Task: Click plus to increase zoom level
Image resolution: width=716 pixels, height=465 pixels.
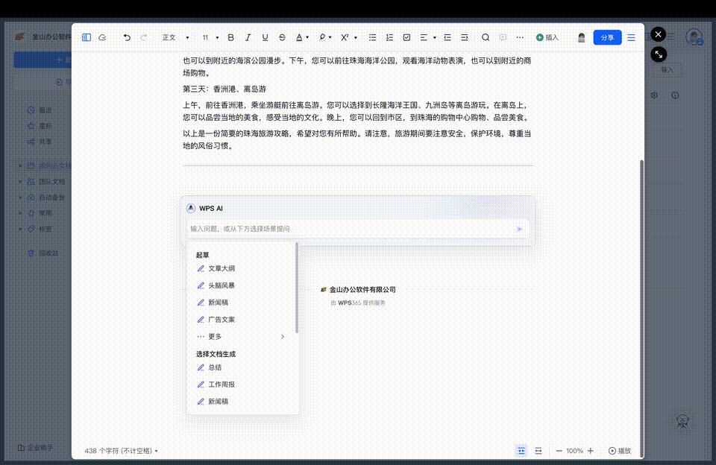Action: click(x=590, y=451)
